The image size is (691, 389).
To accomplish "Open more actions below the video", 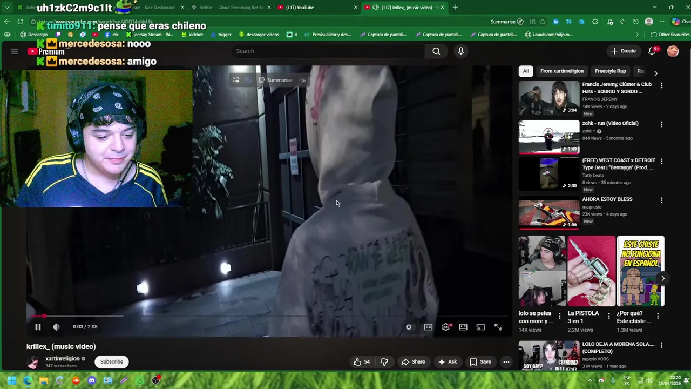I will (x=506, y=362).
